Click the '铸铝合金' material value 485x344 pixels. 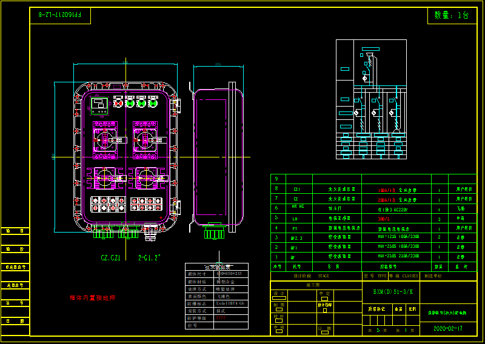pos(225,282)
